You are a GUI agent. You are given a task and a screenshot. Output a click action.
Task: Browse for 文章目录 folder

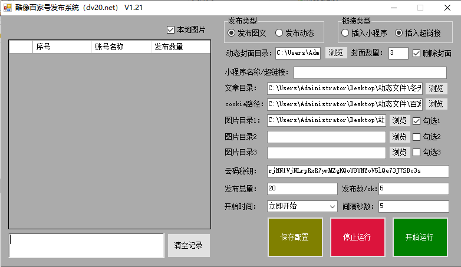tap(436, 88)
